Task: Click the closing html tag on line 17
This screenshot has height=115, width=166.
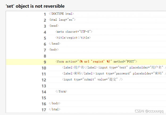Action: 55,109
